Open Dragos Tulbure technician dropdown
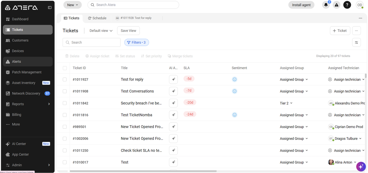368x173 pixels. (345, 139)
